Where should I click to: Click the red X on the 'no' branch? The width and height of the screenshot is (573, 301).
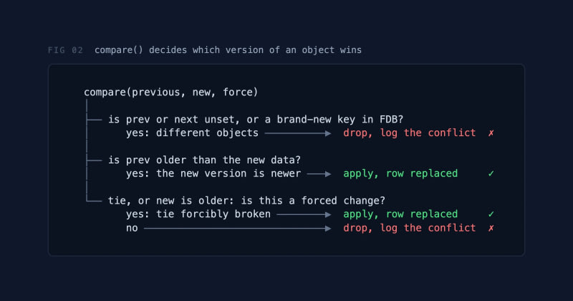point(491,228)
